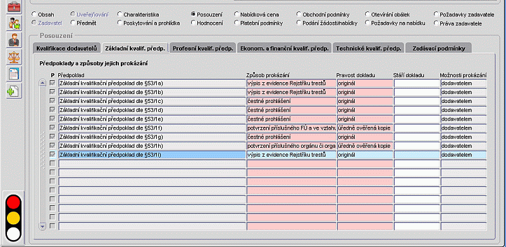Switch to Technické kvalif. předp. tab

coord(368,49)
